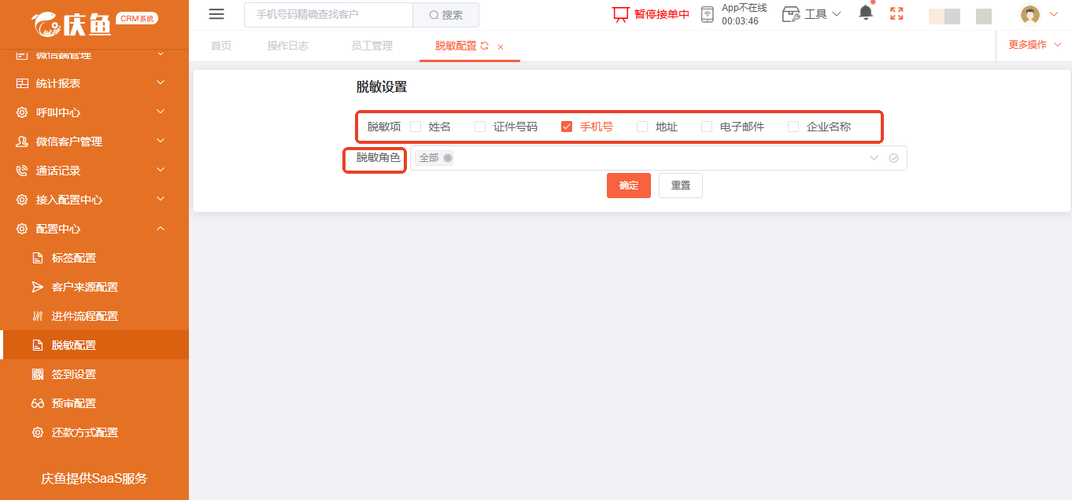Open the 标签配置 page icon
The image size is (1072, 500).
[37, 257]
